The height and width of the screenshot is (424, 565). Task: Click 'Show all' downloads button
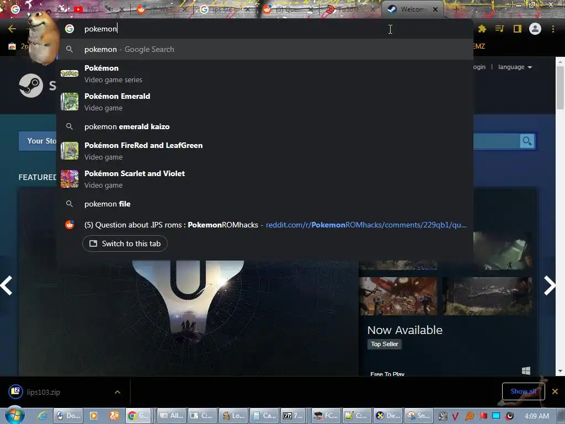click(x=523, y=391)
